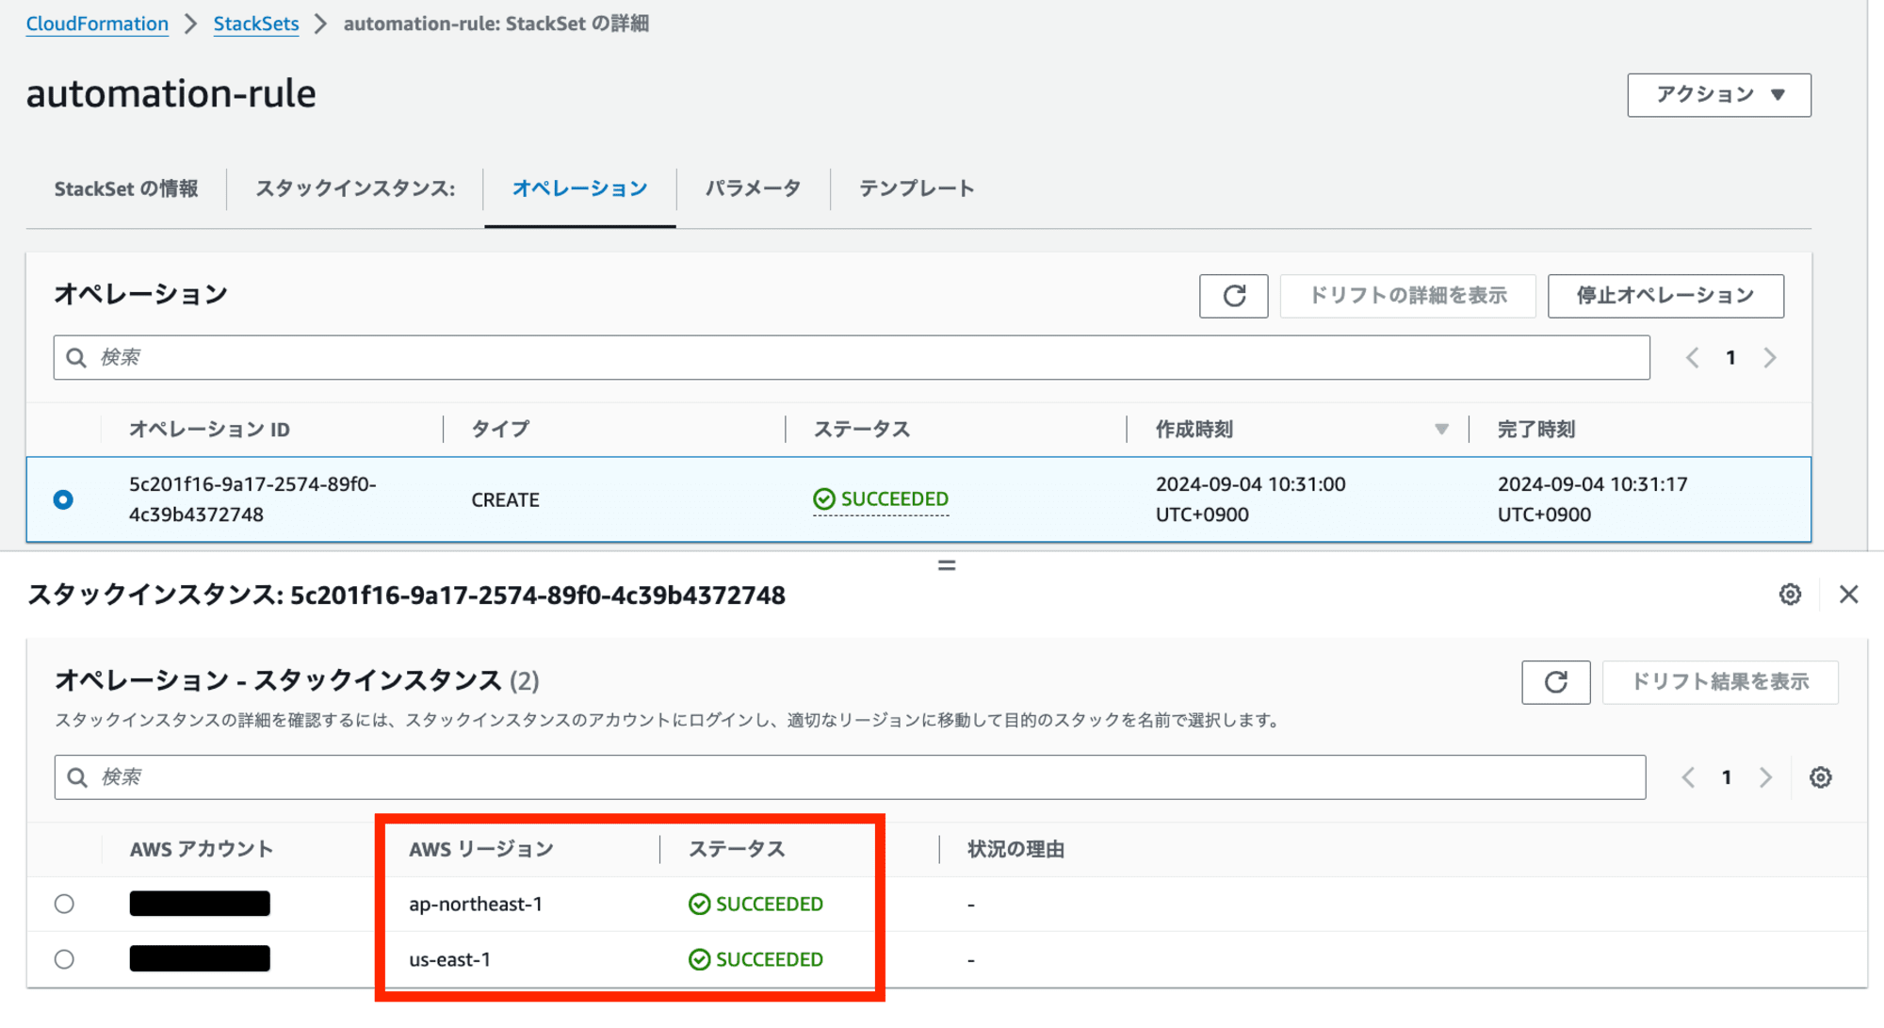
Task: Click the タイプ column header
Action: [500, 430]
